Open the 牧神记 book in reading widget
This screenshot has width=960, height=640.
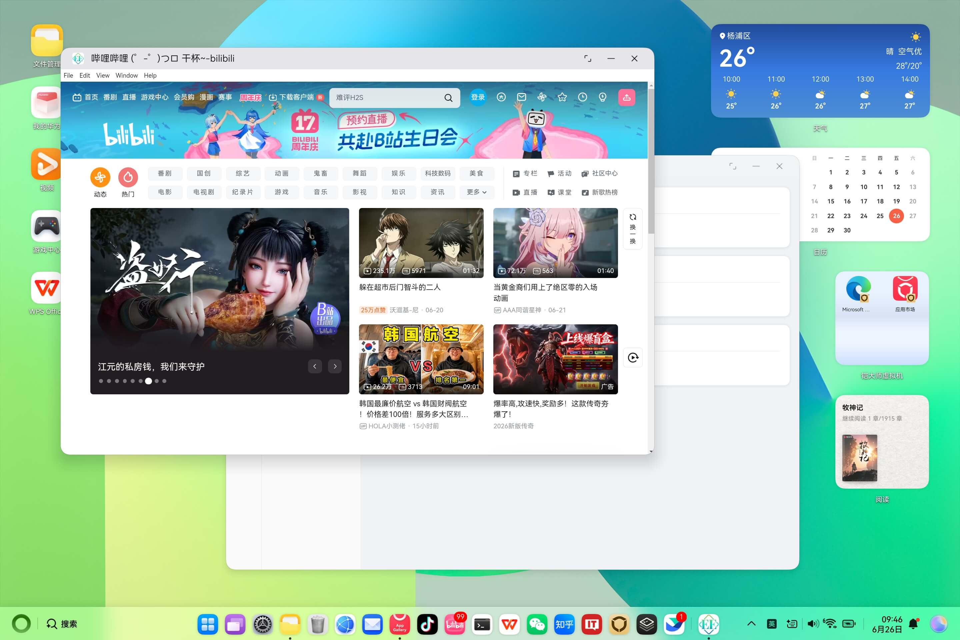pos(859,458)
